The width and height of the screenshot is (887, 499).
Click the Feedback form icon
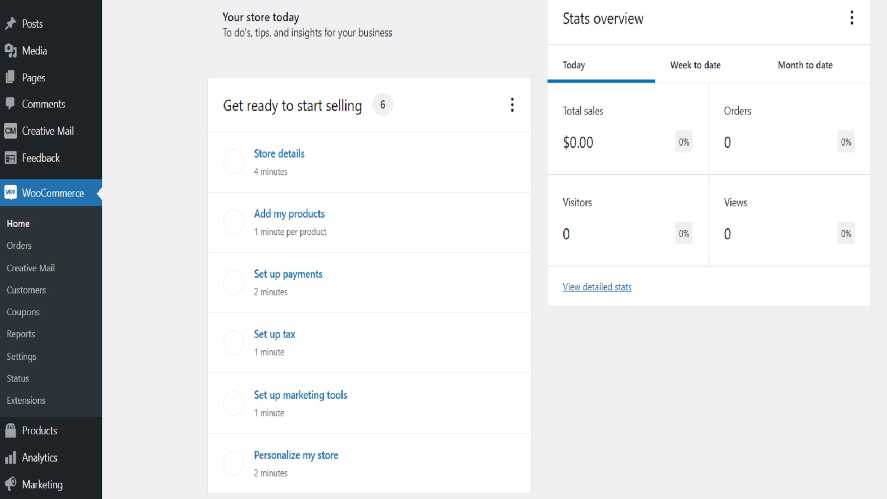pos(11,158)
